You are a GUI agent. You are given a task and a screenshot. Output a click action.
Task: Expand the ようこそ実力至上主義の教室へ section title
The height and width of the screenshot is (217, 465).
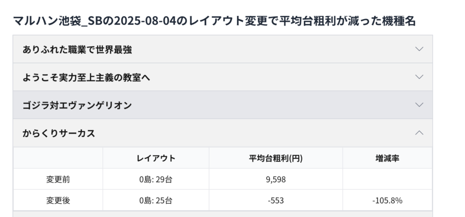(x=86, y=77)
